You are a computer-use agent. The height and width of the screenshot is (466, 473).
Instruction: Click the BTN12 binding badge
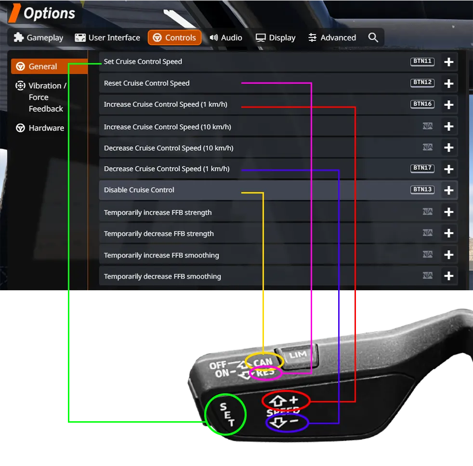[422, 82]
